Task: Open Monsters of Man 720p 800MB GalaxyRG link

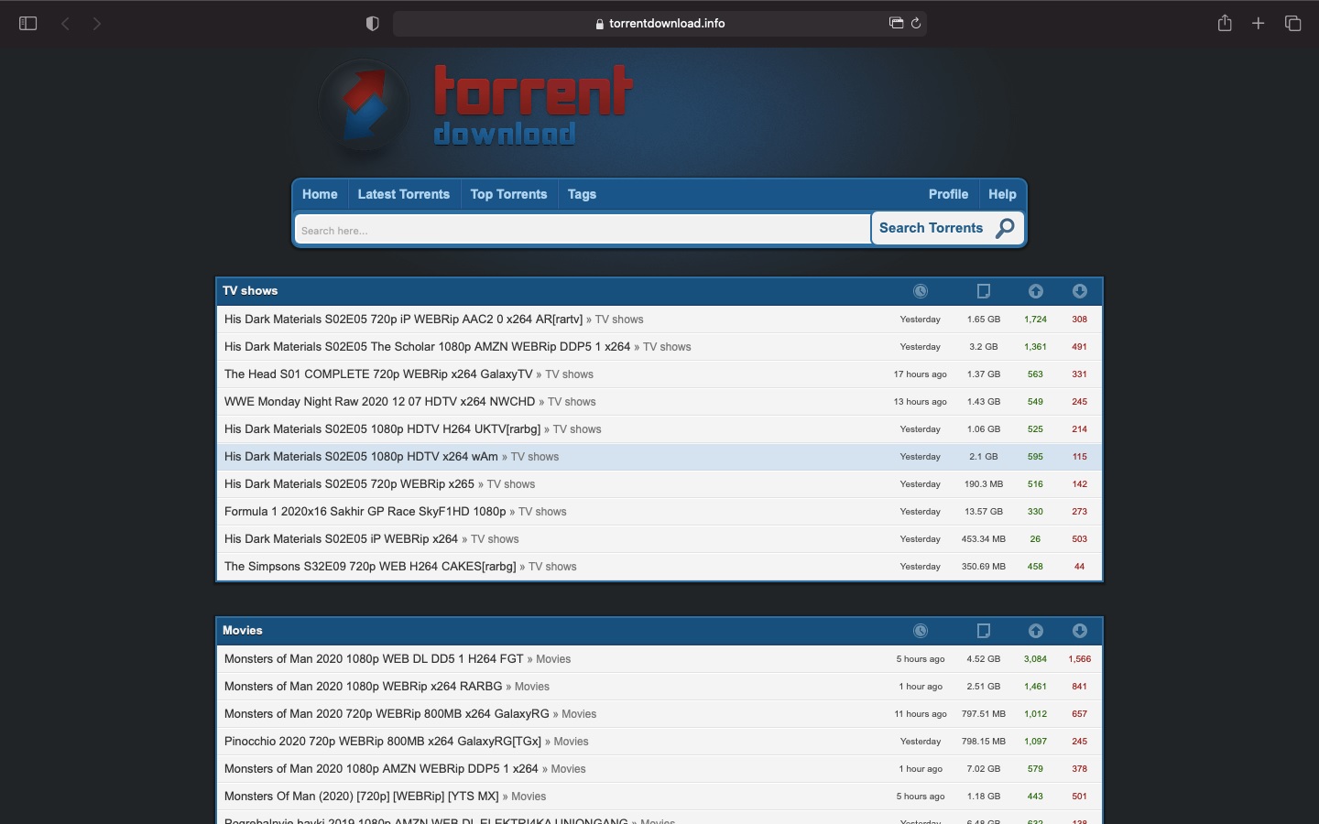Action: (x=387, y=714)
